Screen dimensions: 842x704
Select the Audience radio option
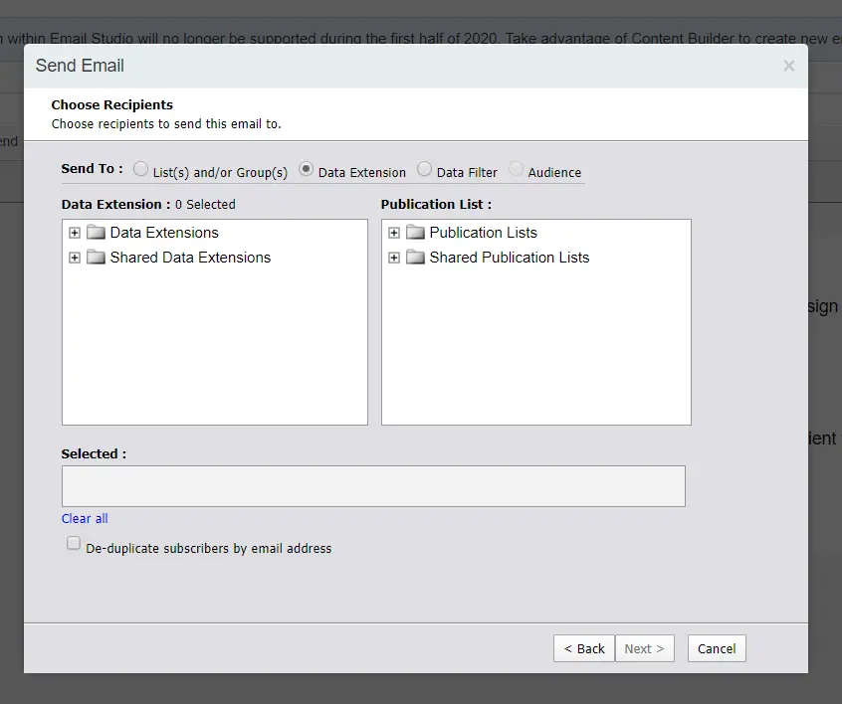[x=516, y=170]
